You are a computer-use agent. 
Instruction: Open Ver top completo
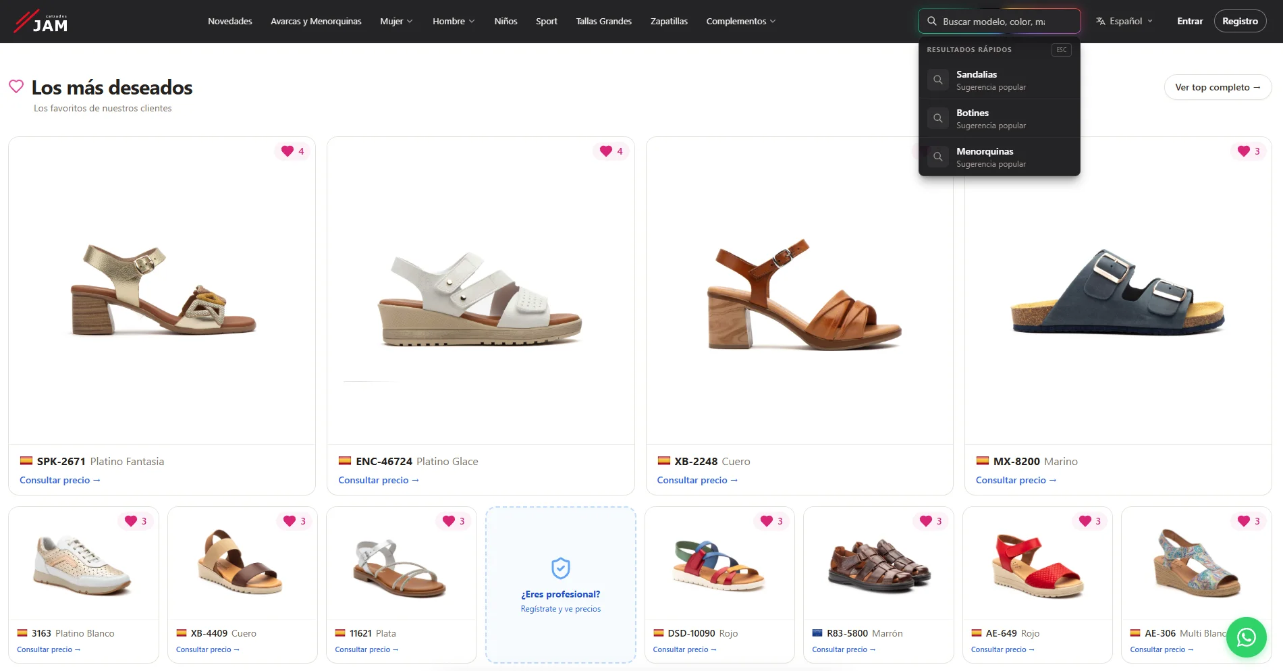[1218, 87]
